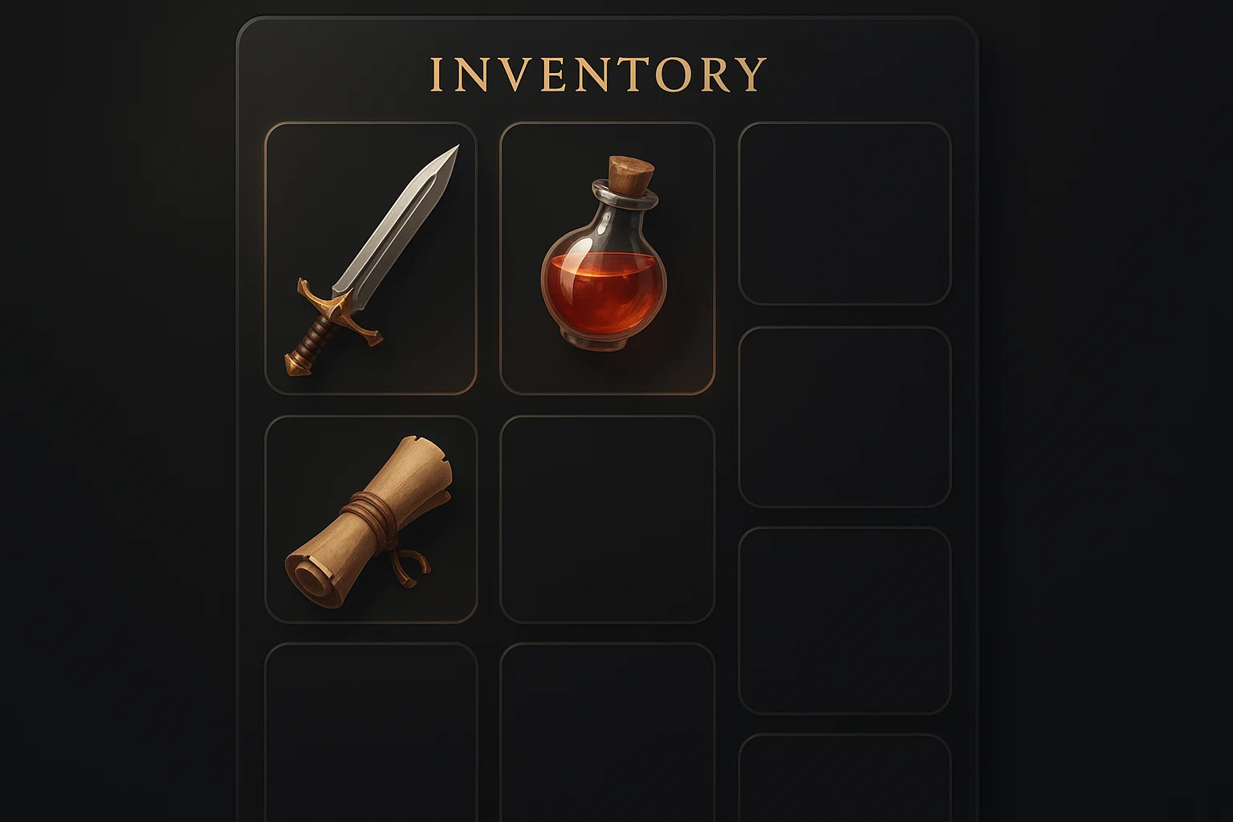Click the cork stopper on the potion
This screenshot has width=1233, height=822.
pos(630,175)
